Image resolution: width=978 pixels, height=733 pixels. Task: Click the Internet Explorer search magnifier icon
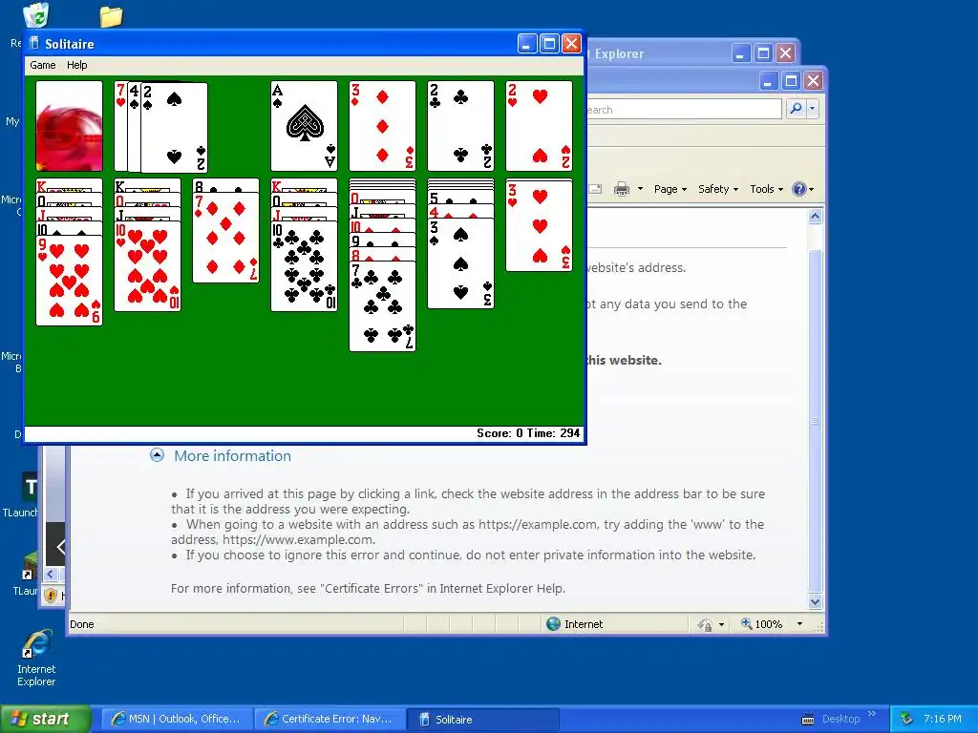(x=796, y=109)
